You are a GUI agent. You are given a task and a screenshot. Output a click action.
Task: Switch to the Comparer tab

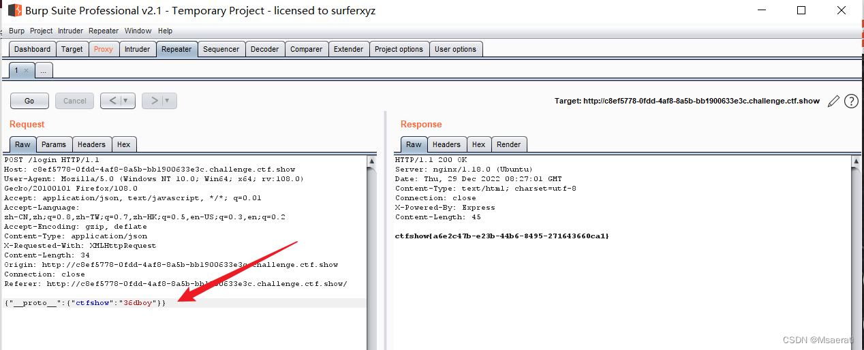tap(307, 49)
